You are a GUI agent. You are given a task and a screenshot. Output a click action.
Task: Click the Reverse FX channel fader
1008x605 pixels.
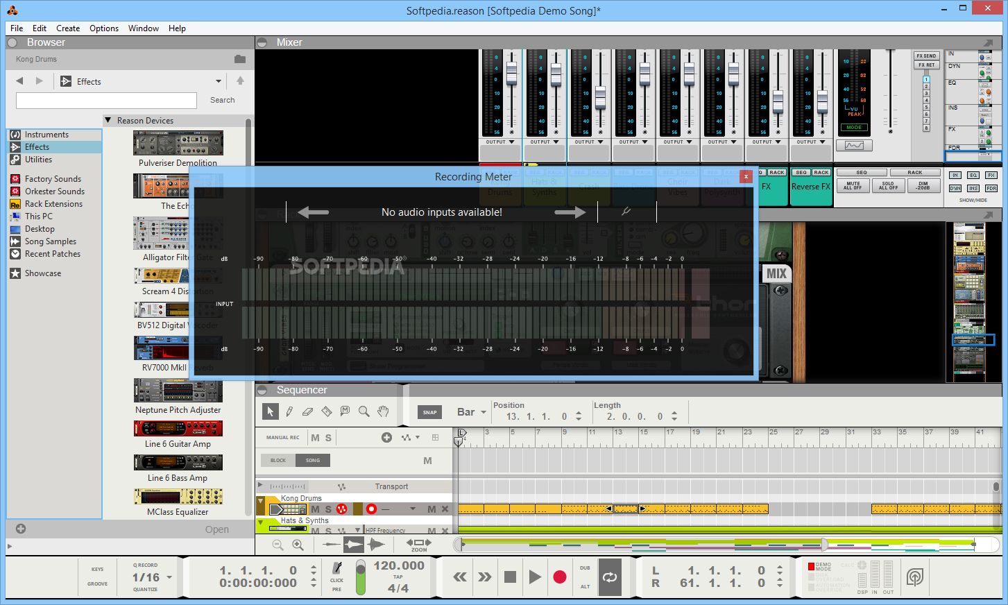click(x=823, y=102)
